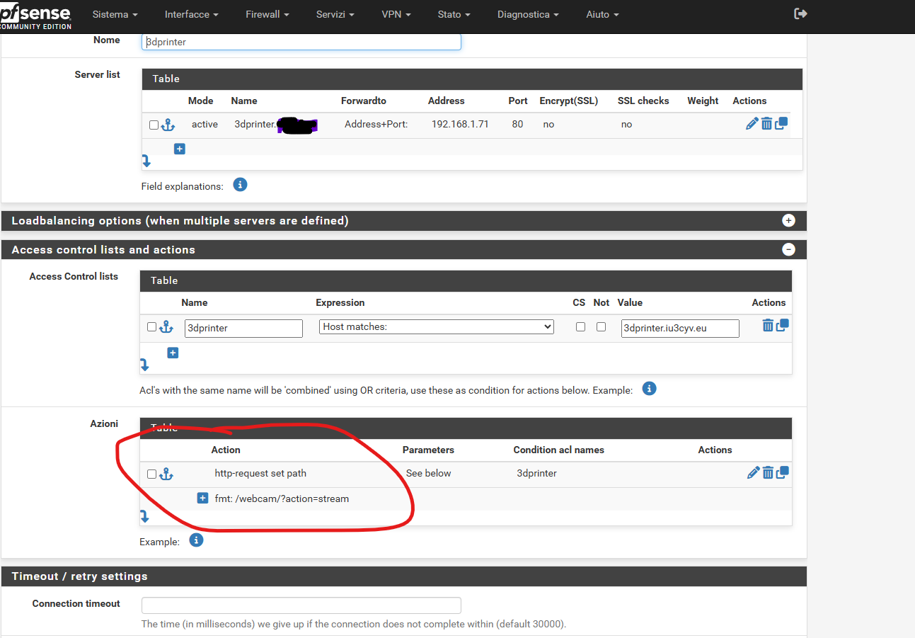
Task: Click the info icon beside Field explanations
Action: tap(240, 185)
